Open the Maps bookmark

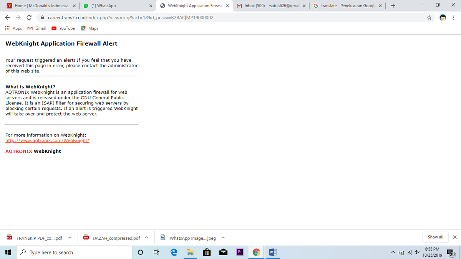click(90, 28)
